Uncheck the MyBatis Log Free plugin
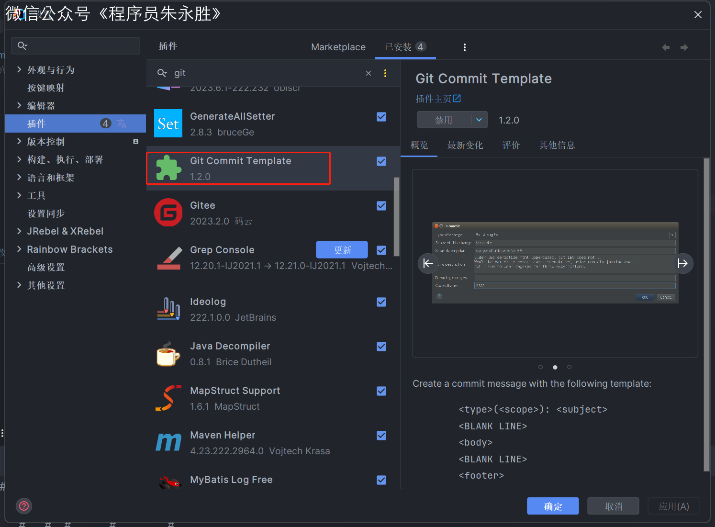Image resolution: width=715 pixels, height=527 pixels. click(x=381, y=480)
